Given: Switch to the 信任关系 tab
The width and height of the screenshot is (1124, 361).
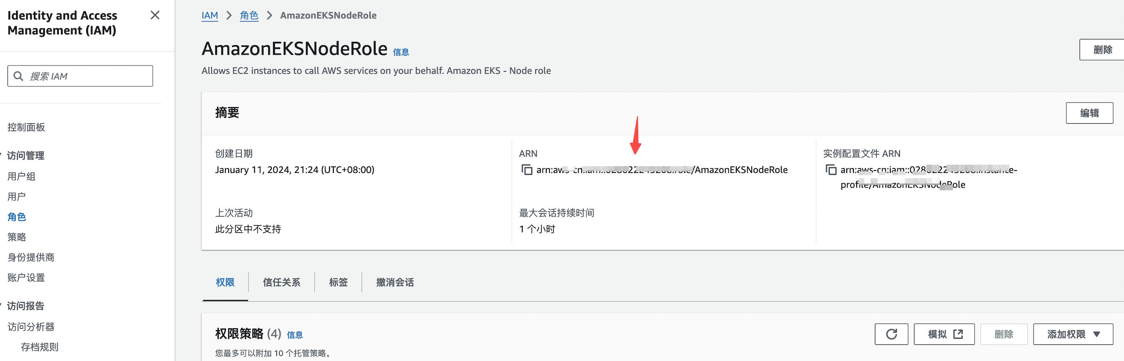Looking at the screenshot, I should [x=281, y=283].
